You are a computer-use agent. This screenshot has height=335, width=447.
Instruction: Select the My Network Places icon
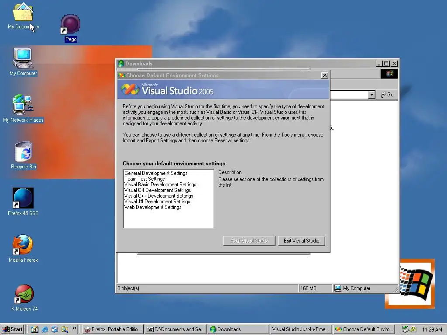(23, 109)
